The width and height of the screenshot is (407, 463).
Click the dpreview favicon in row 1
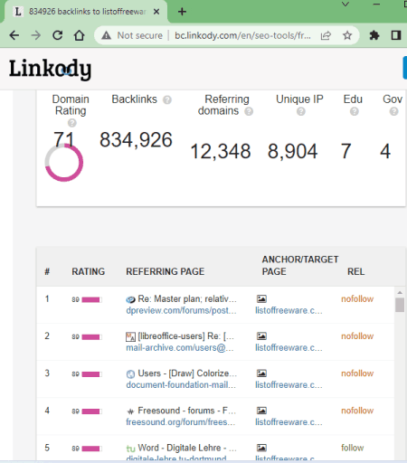coord(130,299)
